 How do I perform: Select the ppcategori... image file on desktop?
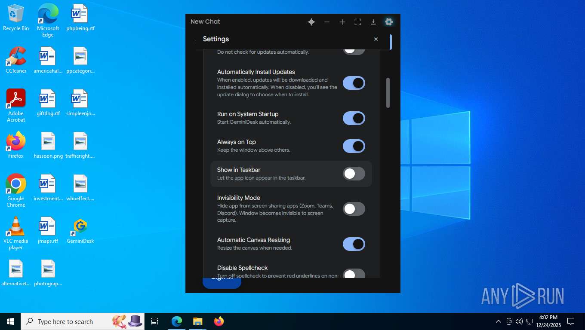(x=80, y=60)
